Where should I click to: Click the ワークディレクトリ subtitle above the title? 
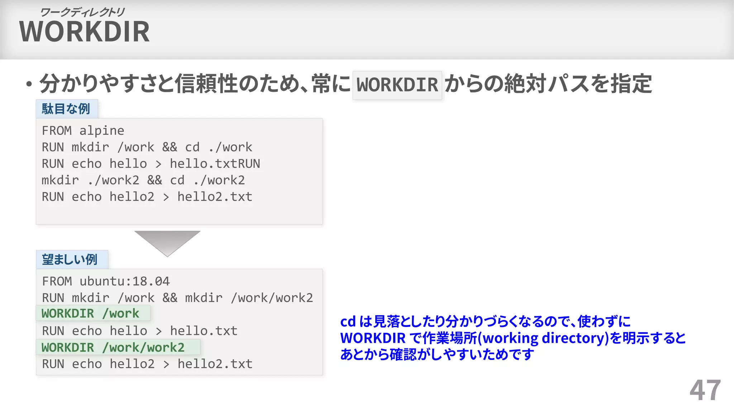point(82,12)
